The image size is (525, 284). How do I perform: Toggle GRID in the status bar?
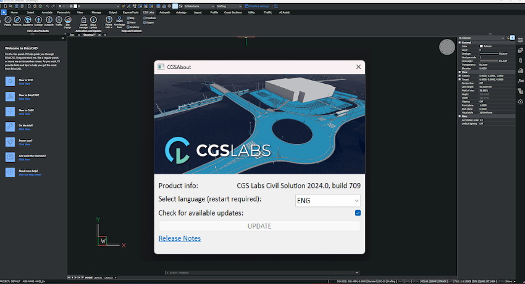[x=408, y=282]
